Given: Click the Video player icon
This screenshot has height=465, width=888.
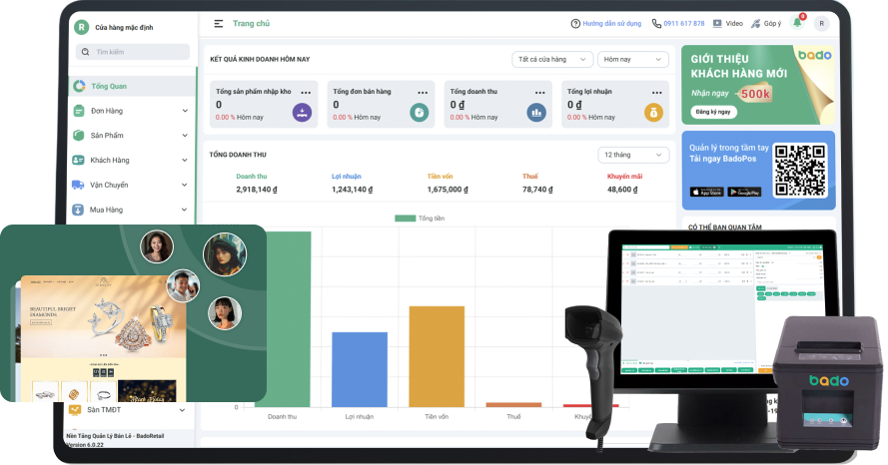Looking at the screenshot, I should click(717, 24).
